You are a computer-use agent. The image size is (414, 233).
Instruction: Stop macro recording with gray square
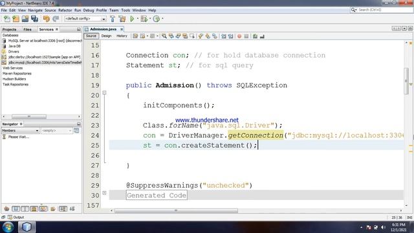point(246,36)
